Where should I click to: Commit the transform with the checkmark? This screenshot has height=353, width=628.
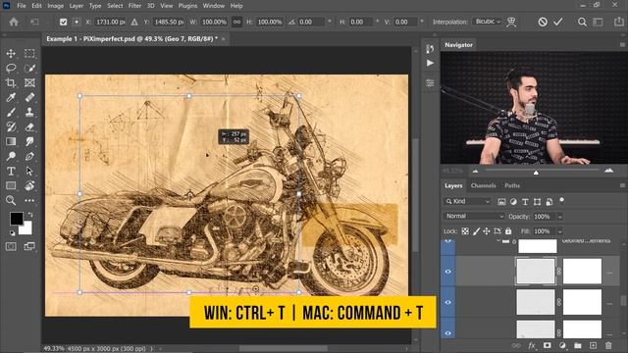(x=558, y=22)
